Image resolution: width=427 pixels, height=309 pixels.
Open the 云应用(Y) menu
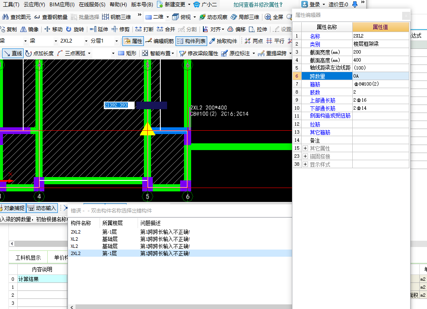[x=34, y=4]
